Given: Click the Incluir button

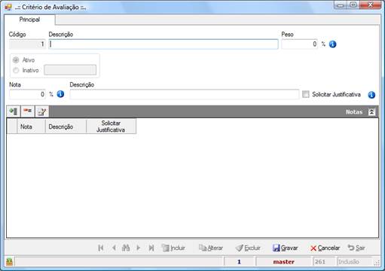Looking at the screenshot, I should [x=173, y=248].
